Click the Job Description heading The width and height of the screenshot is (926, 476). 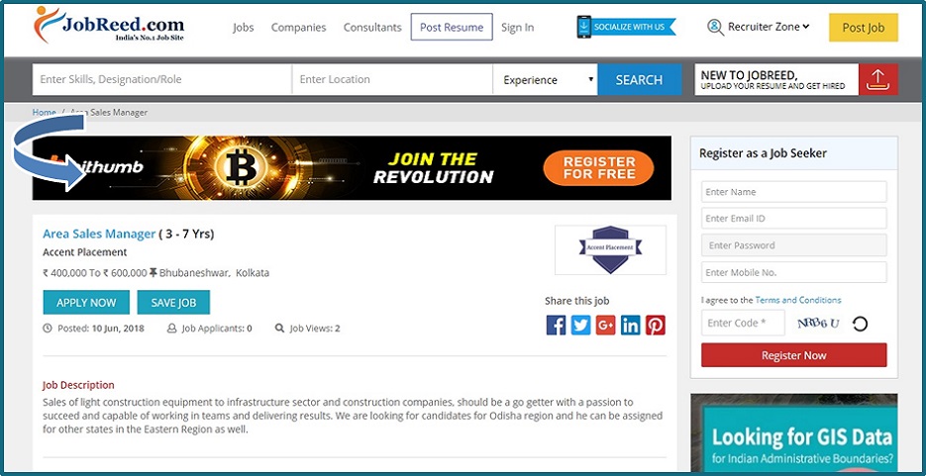coord(78,385)
